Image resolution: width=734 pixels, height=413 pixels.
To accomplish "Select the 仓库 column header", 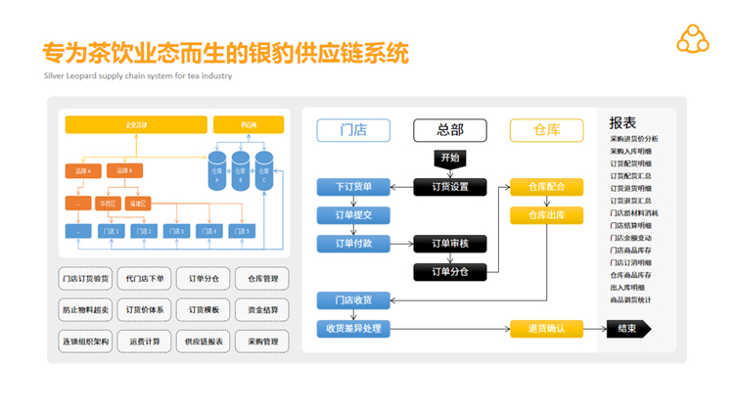I will pyautogui.click(x=547, y=130).
